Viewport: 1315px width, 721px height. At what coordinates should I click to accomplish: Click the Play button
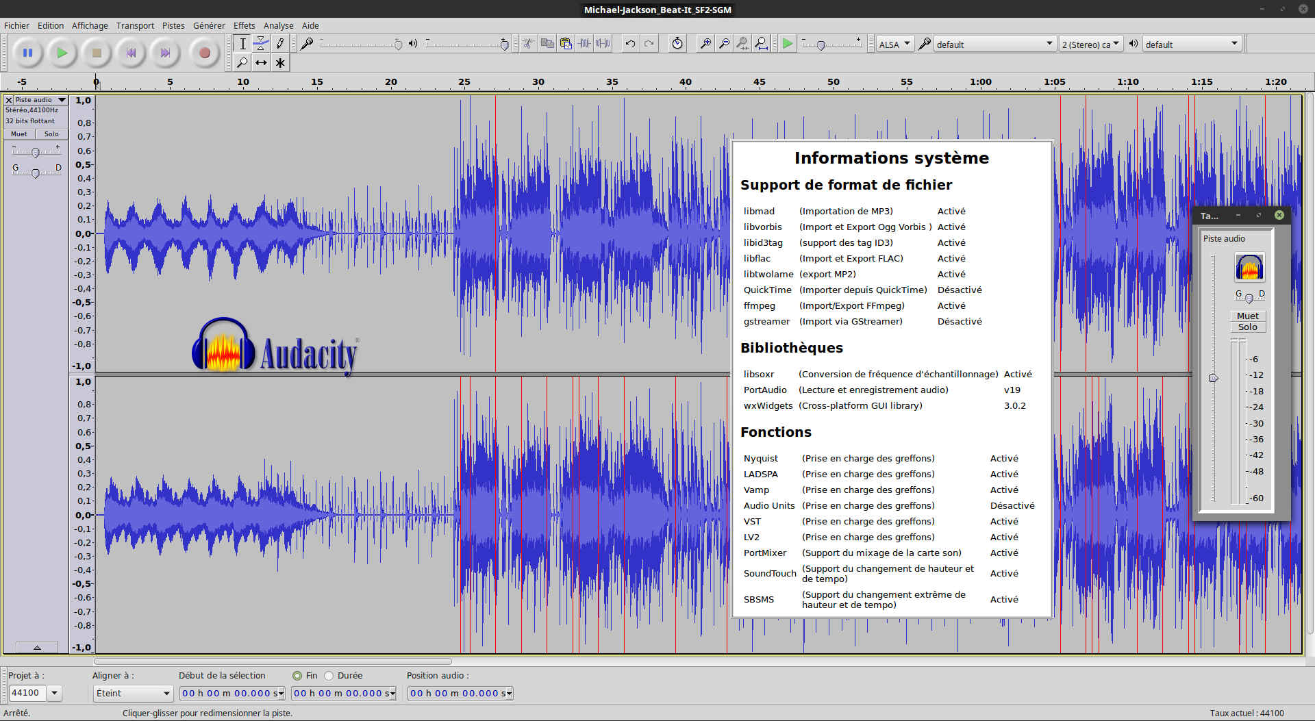pos(62,53)
